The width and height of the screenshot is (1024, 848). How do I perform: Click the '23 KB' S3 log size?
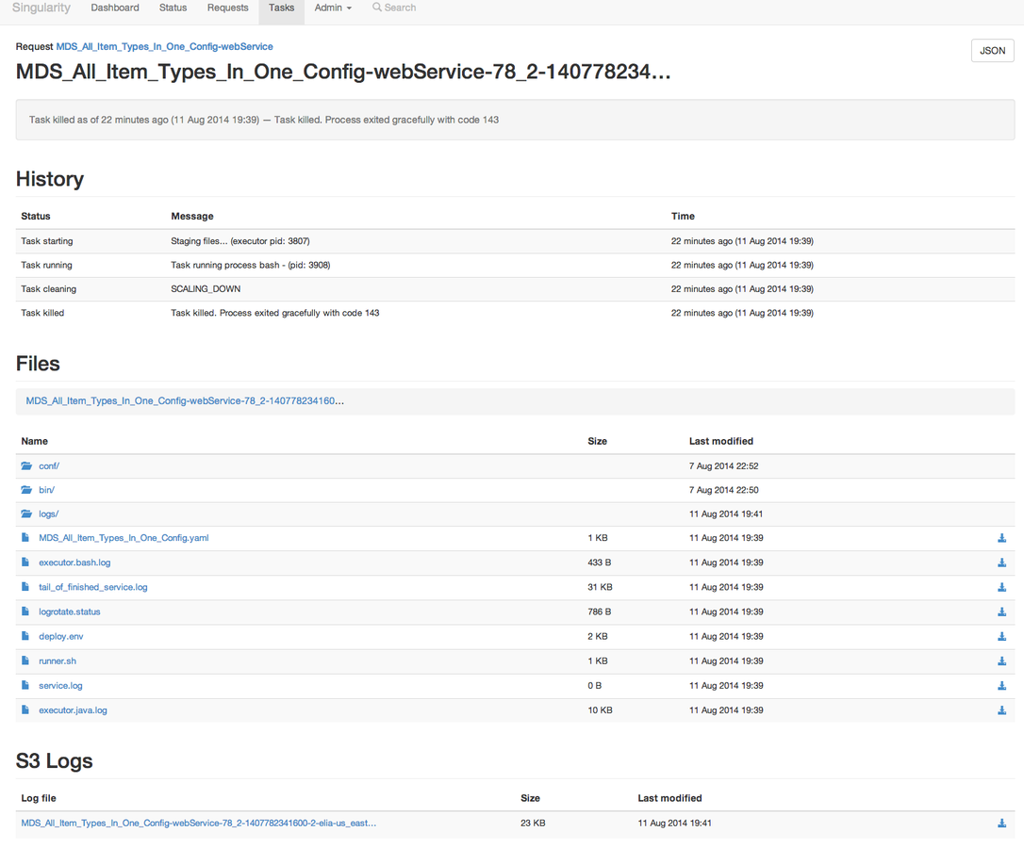pyautogui.click(x=533, y=824)
